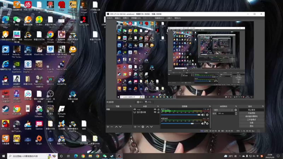Select the Google Chrome desktop shortcut
The image size is (283, 159).
pyautogui.click(x=50, y=37)
